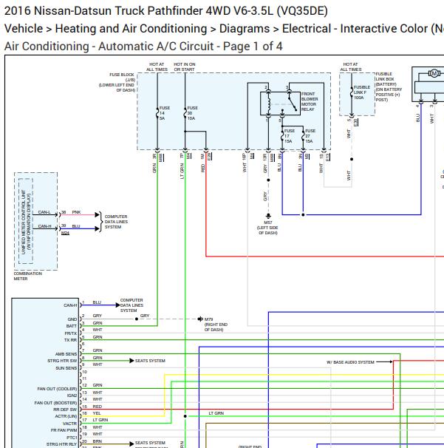This screenshot has width=444, height=448.
Task: Click the RR DEF SW pin label
Action: coord(65,410)
